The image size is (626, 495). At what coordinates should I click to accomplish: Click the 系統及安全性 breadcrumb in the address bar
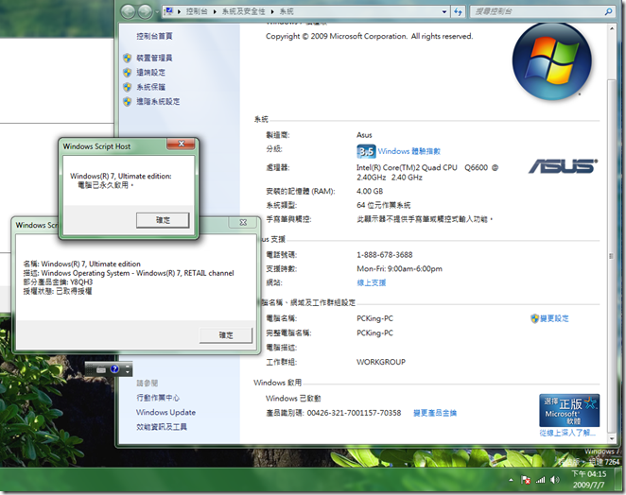[x=243, y=11]
